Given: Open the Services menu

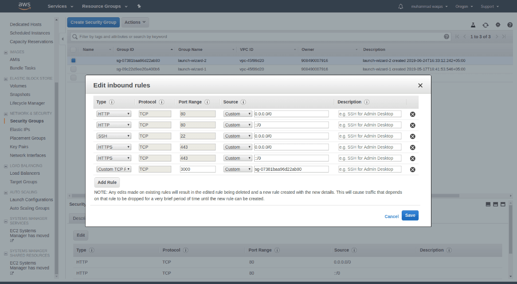Looking at the screenshot, I should [58, 6].
